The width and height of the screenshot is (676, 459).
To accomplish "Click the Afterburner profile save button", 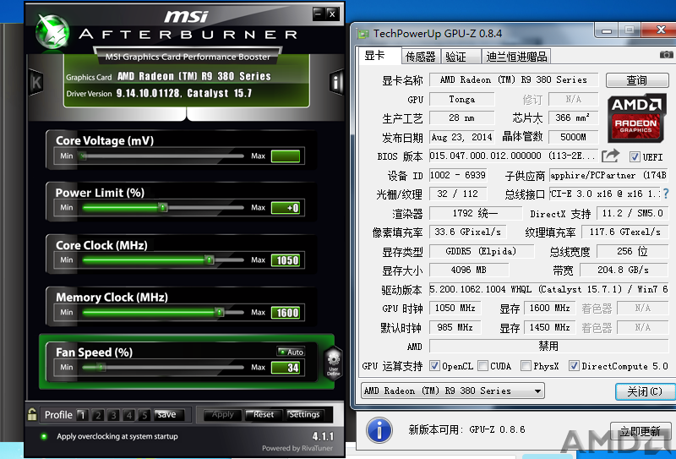I will point(167,414).
